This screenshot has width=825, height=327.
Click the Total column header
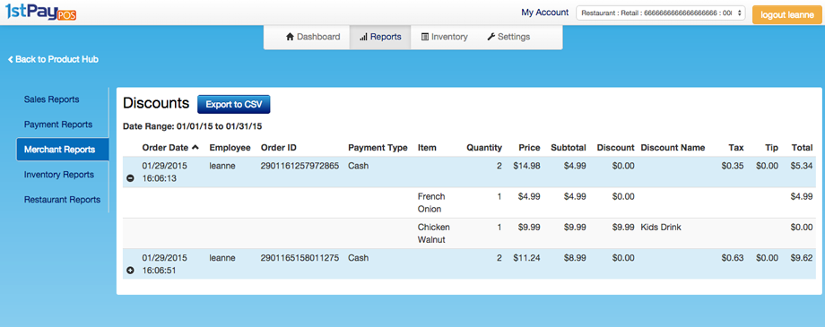point(802,148)
